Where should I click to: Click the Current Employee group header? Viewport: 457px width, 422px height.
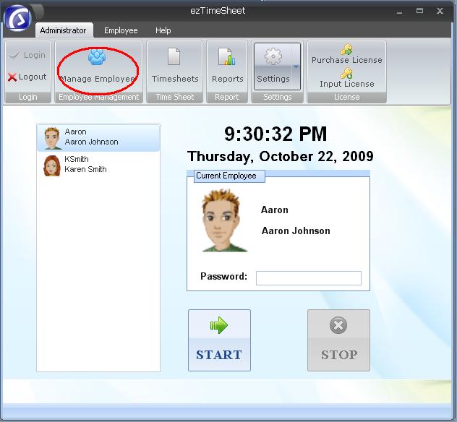229,176
